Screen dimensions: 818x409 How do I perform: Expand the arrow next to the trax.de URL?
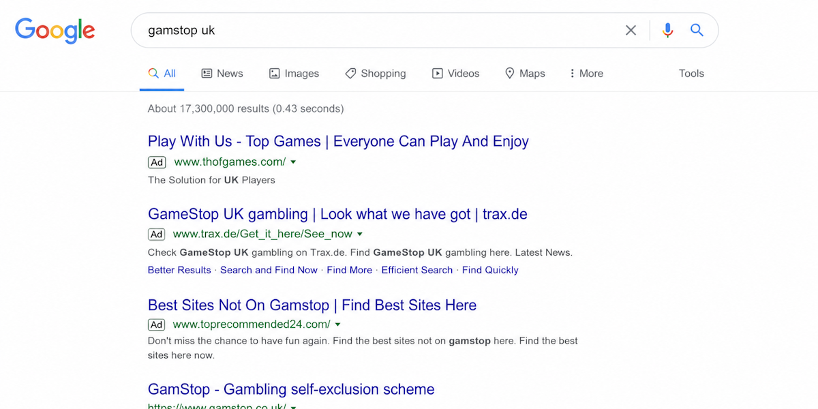(x=360, y=234)
